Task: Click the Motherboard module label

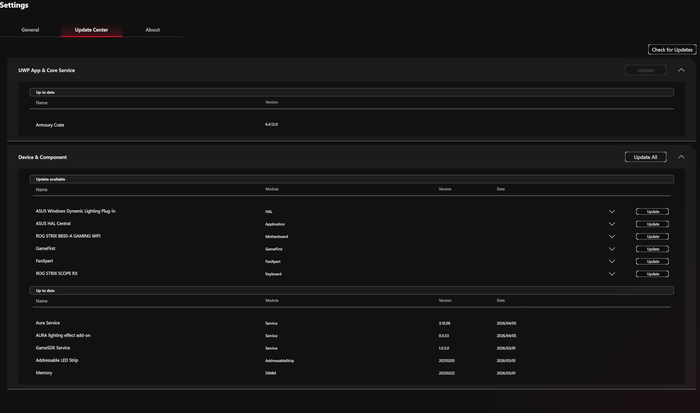Action: (276, 237)
